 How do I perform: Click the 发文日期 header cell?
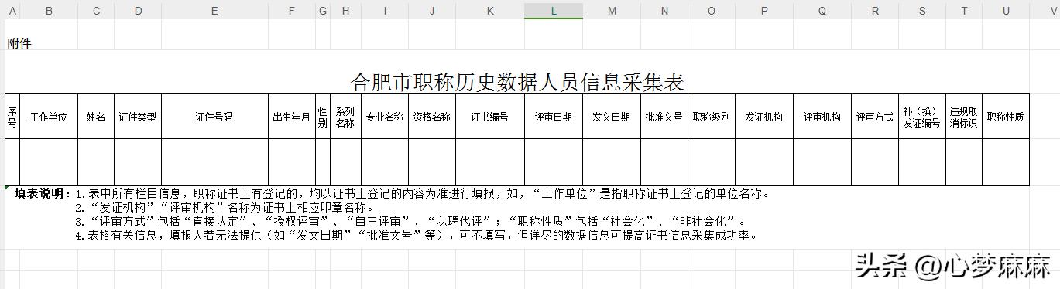click(x=612, y=117)
